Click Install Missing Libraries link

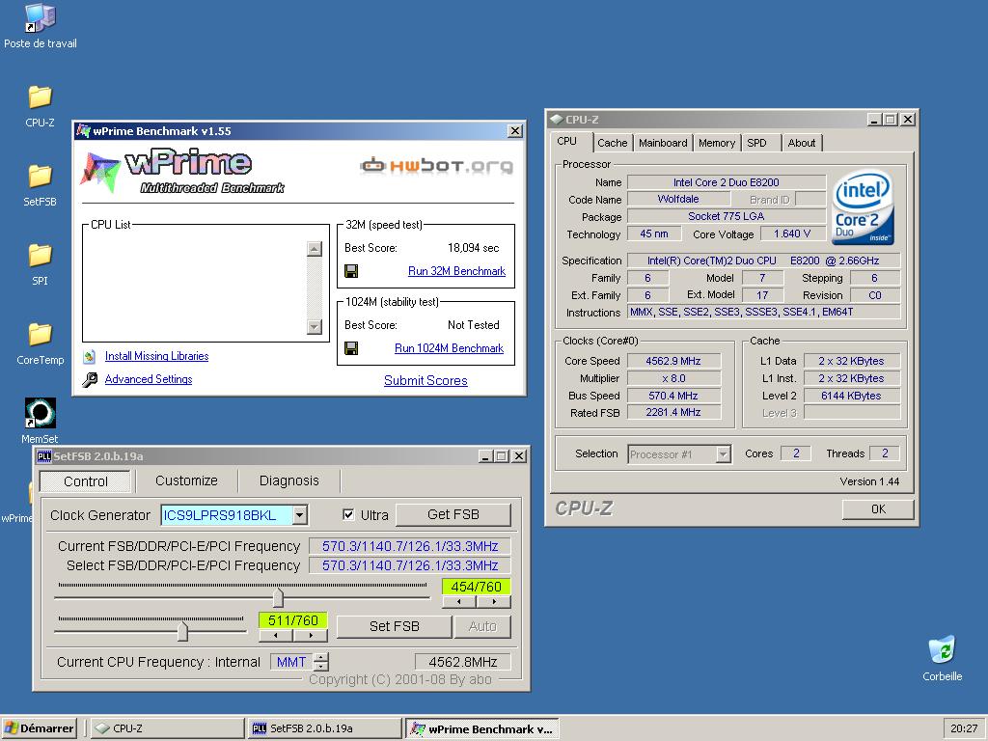(156, 356)
